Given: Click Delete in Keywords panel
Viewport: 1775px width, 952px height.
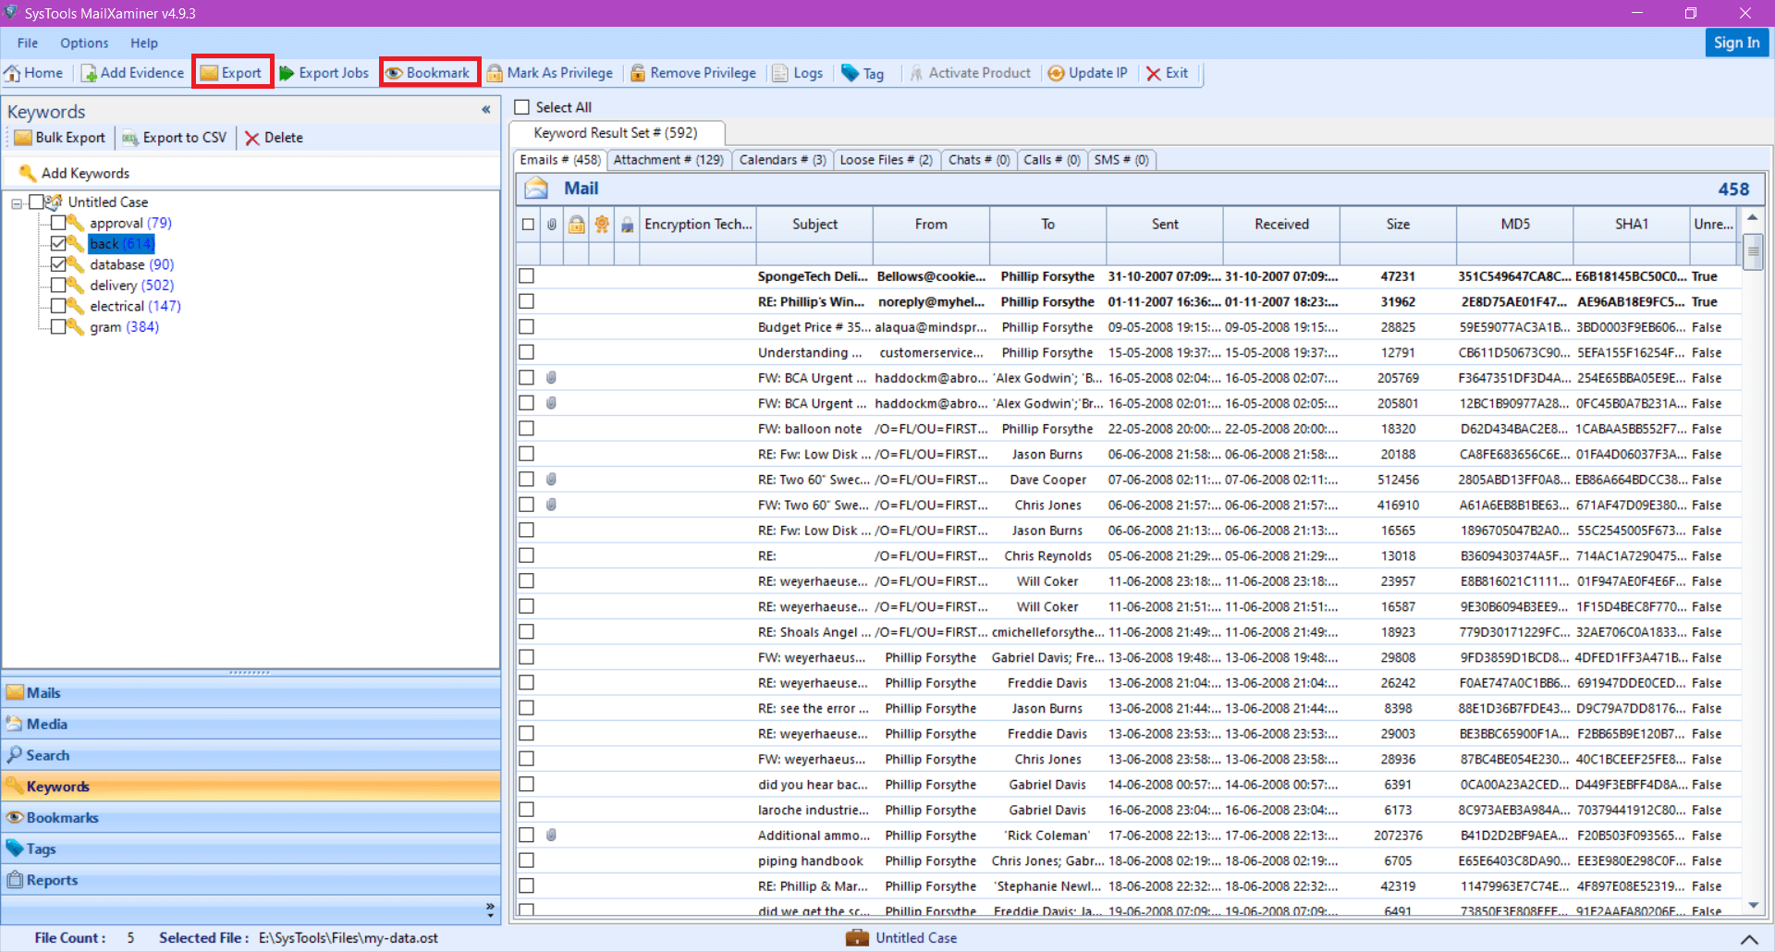Looking at the screenshot, I should click(274, 138).
